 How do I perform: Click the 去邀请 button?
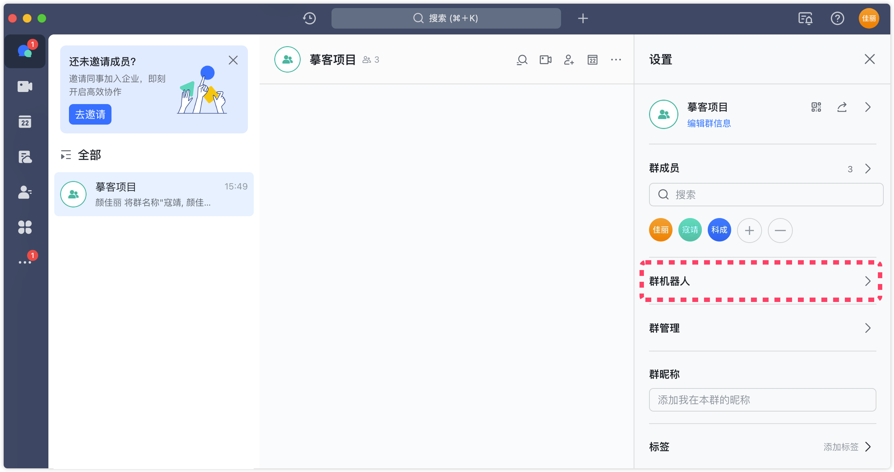point(90,114)
